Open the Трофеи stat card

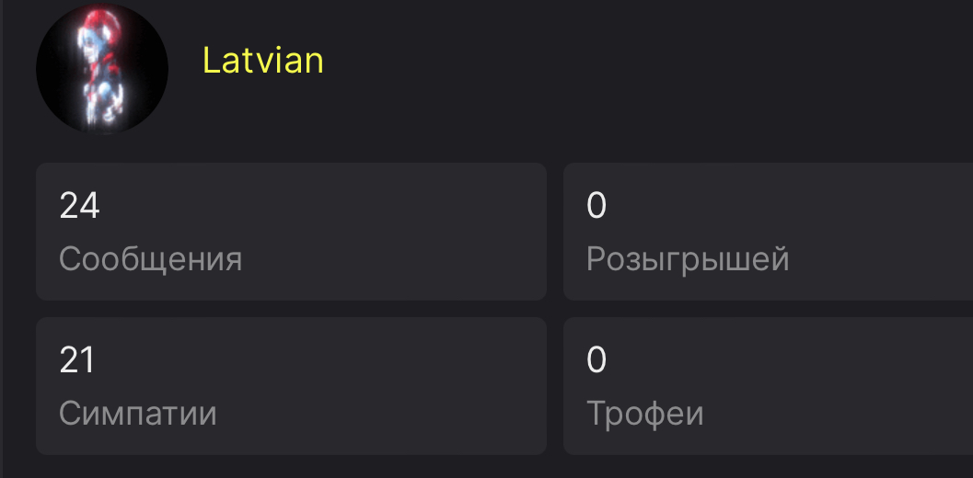pyautogui.click(x=768, y=386)
